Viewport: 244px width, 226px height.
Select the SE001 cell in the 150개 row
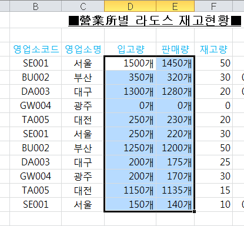coord(36,204)
